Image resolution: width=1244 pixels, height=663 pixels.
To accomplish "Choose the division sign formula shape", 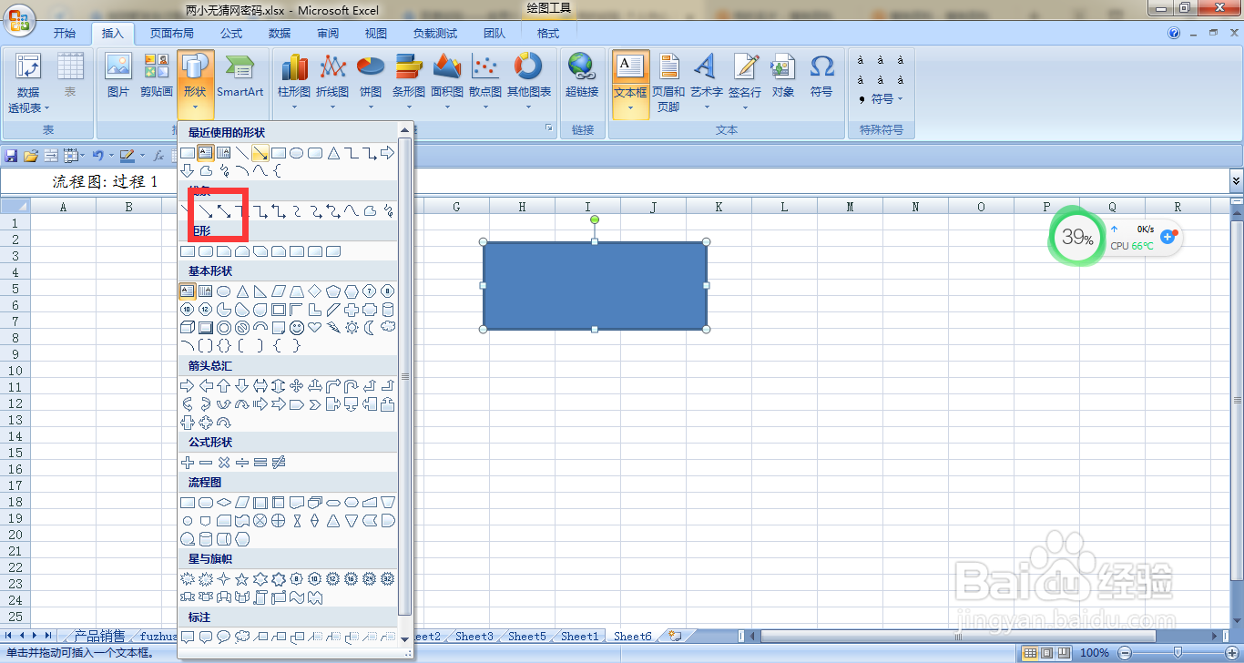I will (x=242, y=463).
